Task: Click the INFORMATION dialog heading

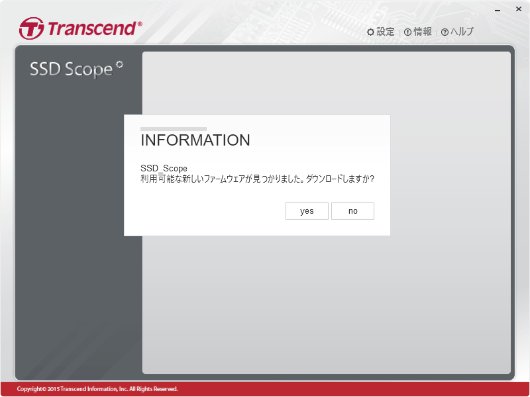Action: click(x=195, y=140)
